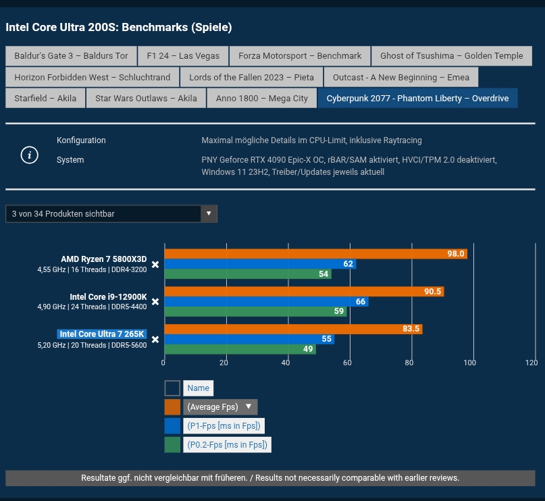This screenshot has height=501, width=545.
Task: Click the empty dark swatch beside Name
Action: pyautogui.click(x=172, y=388)
